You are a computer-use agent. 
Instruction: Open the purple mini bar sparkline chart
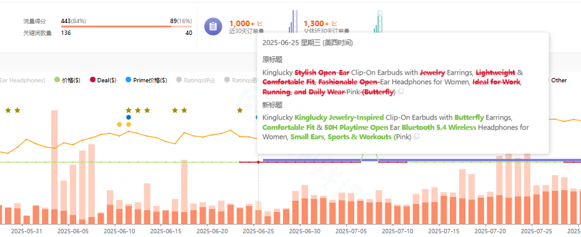click(x=294, y=22)
